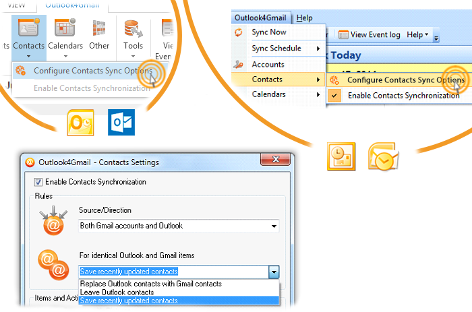Open the Tools ribbon button

point(133,38)
